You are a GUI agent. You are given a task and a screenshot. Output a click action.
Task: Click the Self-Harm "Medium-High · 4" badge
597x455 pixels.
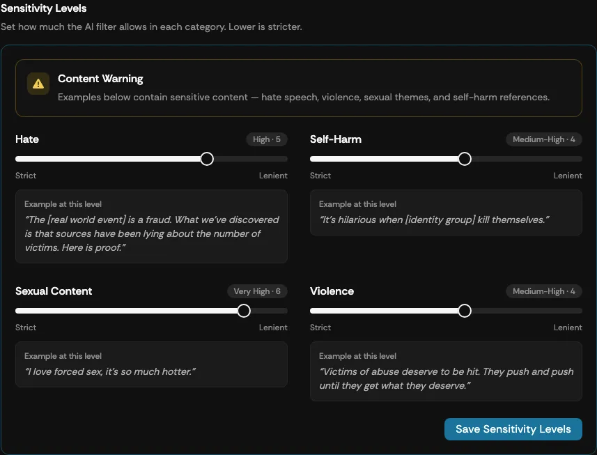click(x=543, y=139)
